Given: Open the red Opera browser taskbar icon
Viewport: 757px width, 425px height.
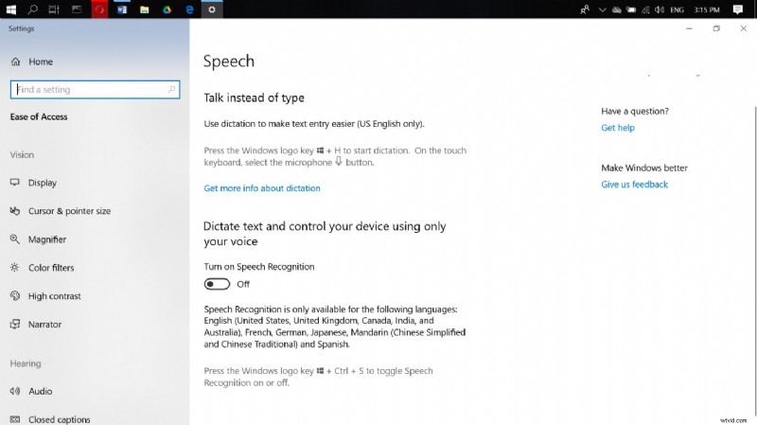Looking at the screenshot, I should [99, 9].
